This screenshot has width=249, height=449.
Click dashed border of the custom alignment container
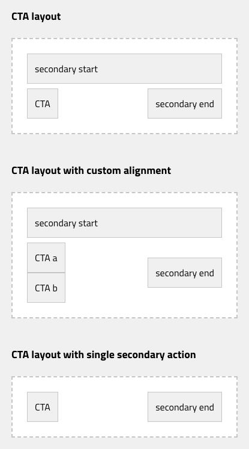124,193
